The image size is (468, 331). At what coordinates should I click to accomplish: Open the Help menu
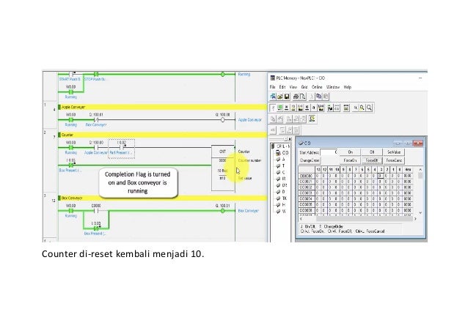tap(348, 87)
